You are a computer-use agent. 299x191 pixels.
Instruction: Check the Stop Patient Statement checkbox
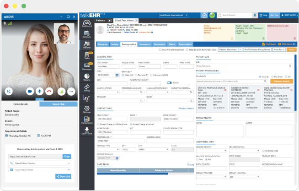click(x=160, y=49)
